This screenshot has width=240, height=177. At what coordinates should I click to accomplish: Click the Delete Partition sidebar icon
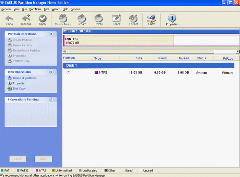point(10,45)
